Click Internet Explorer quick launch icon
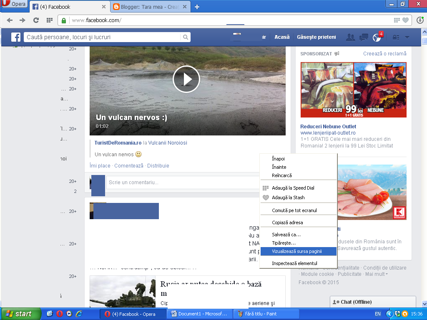 [79, 314]
